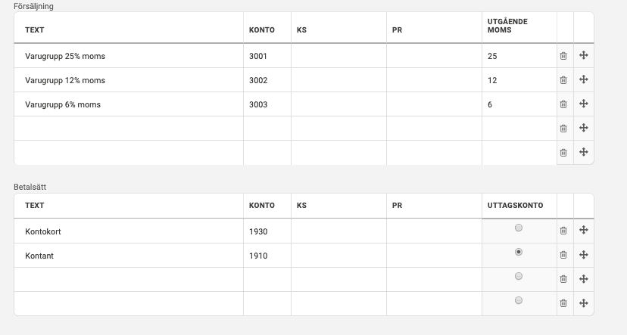Select the Kontant Uttagskonto radio button

519,252
